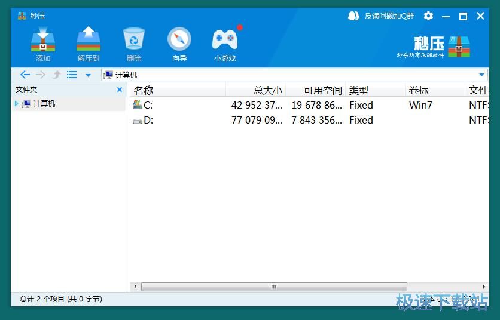This screenshot has width=500, height=320.
Task: Go back with the left arrow
Action: (25, 75)
